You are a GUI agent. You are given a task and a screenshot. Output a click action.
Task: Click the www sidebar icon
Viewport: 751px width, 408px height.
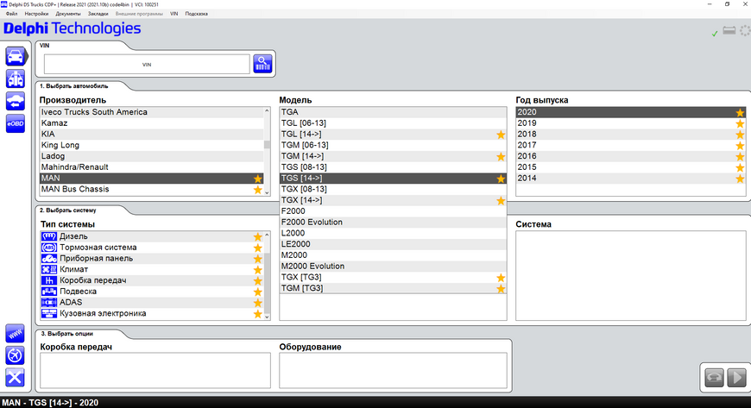(x=15, y=333)
